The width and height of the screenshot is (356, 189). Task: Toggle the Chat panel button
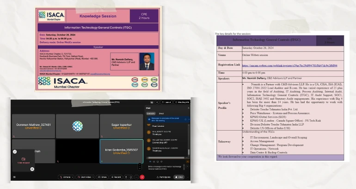click(x=180, y=177)
